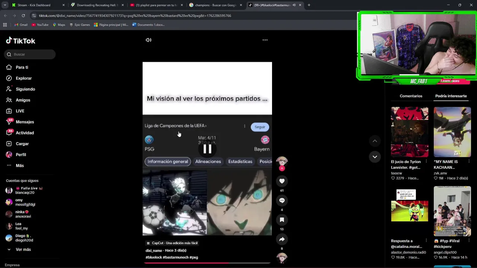This screenshot has width=477, height=268.
Task: Open options for KACHAAN video
Action: click(x=469, y=162)
